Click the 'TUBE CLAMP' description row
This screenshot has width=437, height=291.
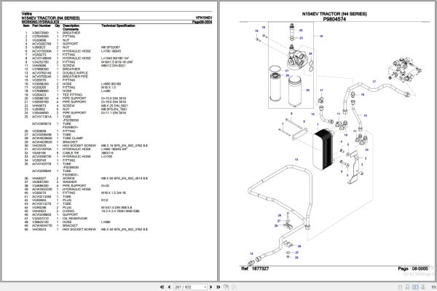[x=73, y=139]
